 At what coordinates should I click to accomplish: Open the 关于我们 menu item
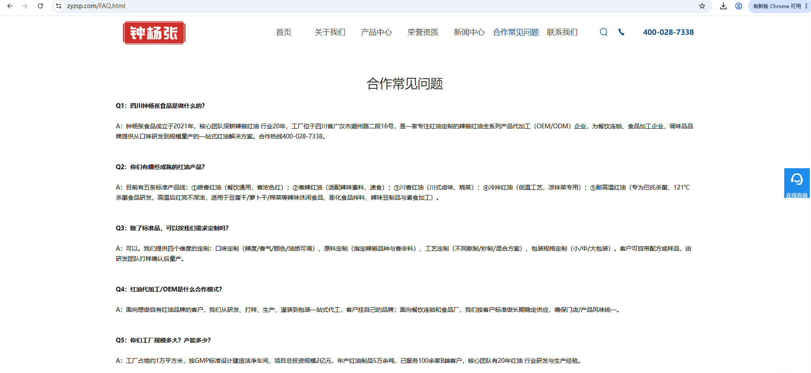click(x=330, y=32)
